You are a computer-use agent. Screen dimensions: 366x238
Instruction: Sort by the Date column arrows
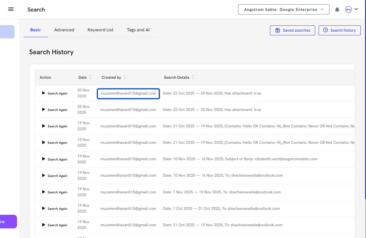click(90, 77)
